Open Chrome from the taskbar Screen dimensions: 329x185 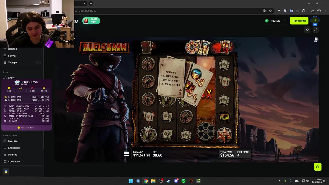pyautogui.click(x=146, y=181)
